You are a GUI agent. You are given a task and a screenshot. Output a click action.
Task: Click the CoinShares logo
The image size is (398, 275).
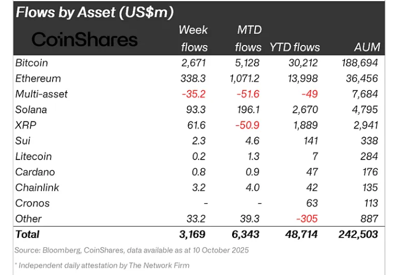[x=85, y=39]
